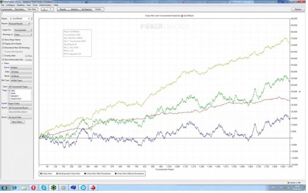
Task: Open the blue blocks taskbar application
Action: (73, 188)
